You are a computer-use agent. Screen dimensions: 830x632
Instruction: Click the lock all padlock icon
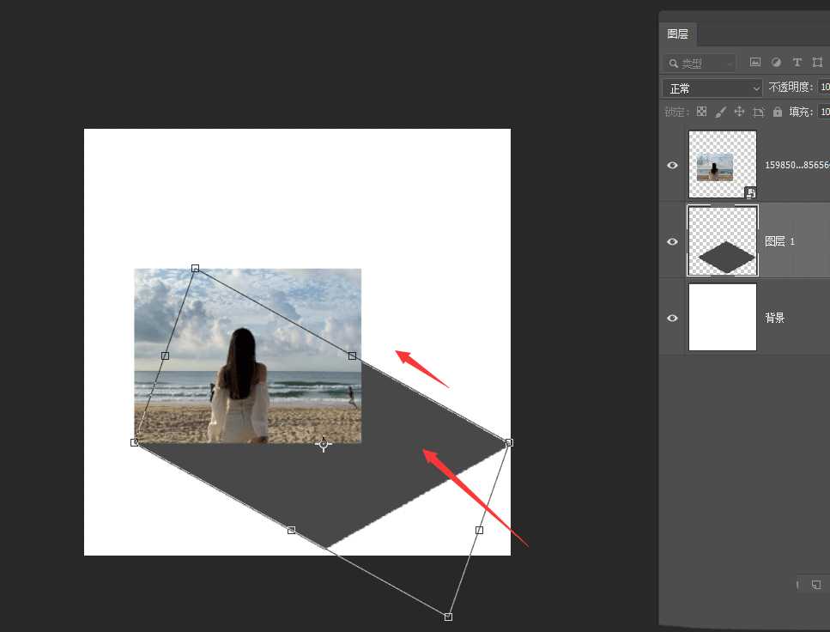pos(778,112)
